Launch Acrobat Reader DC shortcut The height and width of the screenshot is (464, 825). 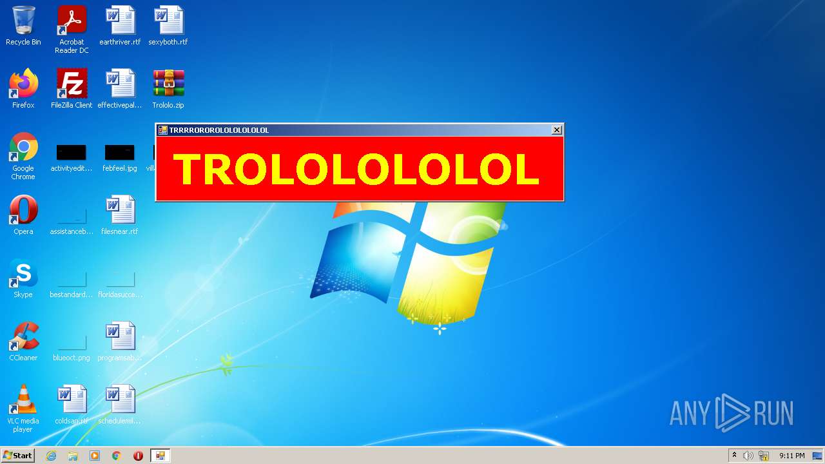pyautogui.click(x=72, y=30)
